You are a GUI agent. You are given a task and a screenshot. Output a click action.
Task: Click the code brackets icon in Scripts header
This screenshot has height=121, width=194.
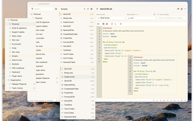point(88,9)
